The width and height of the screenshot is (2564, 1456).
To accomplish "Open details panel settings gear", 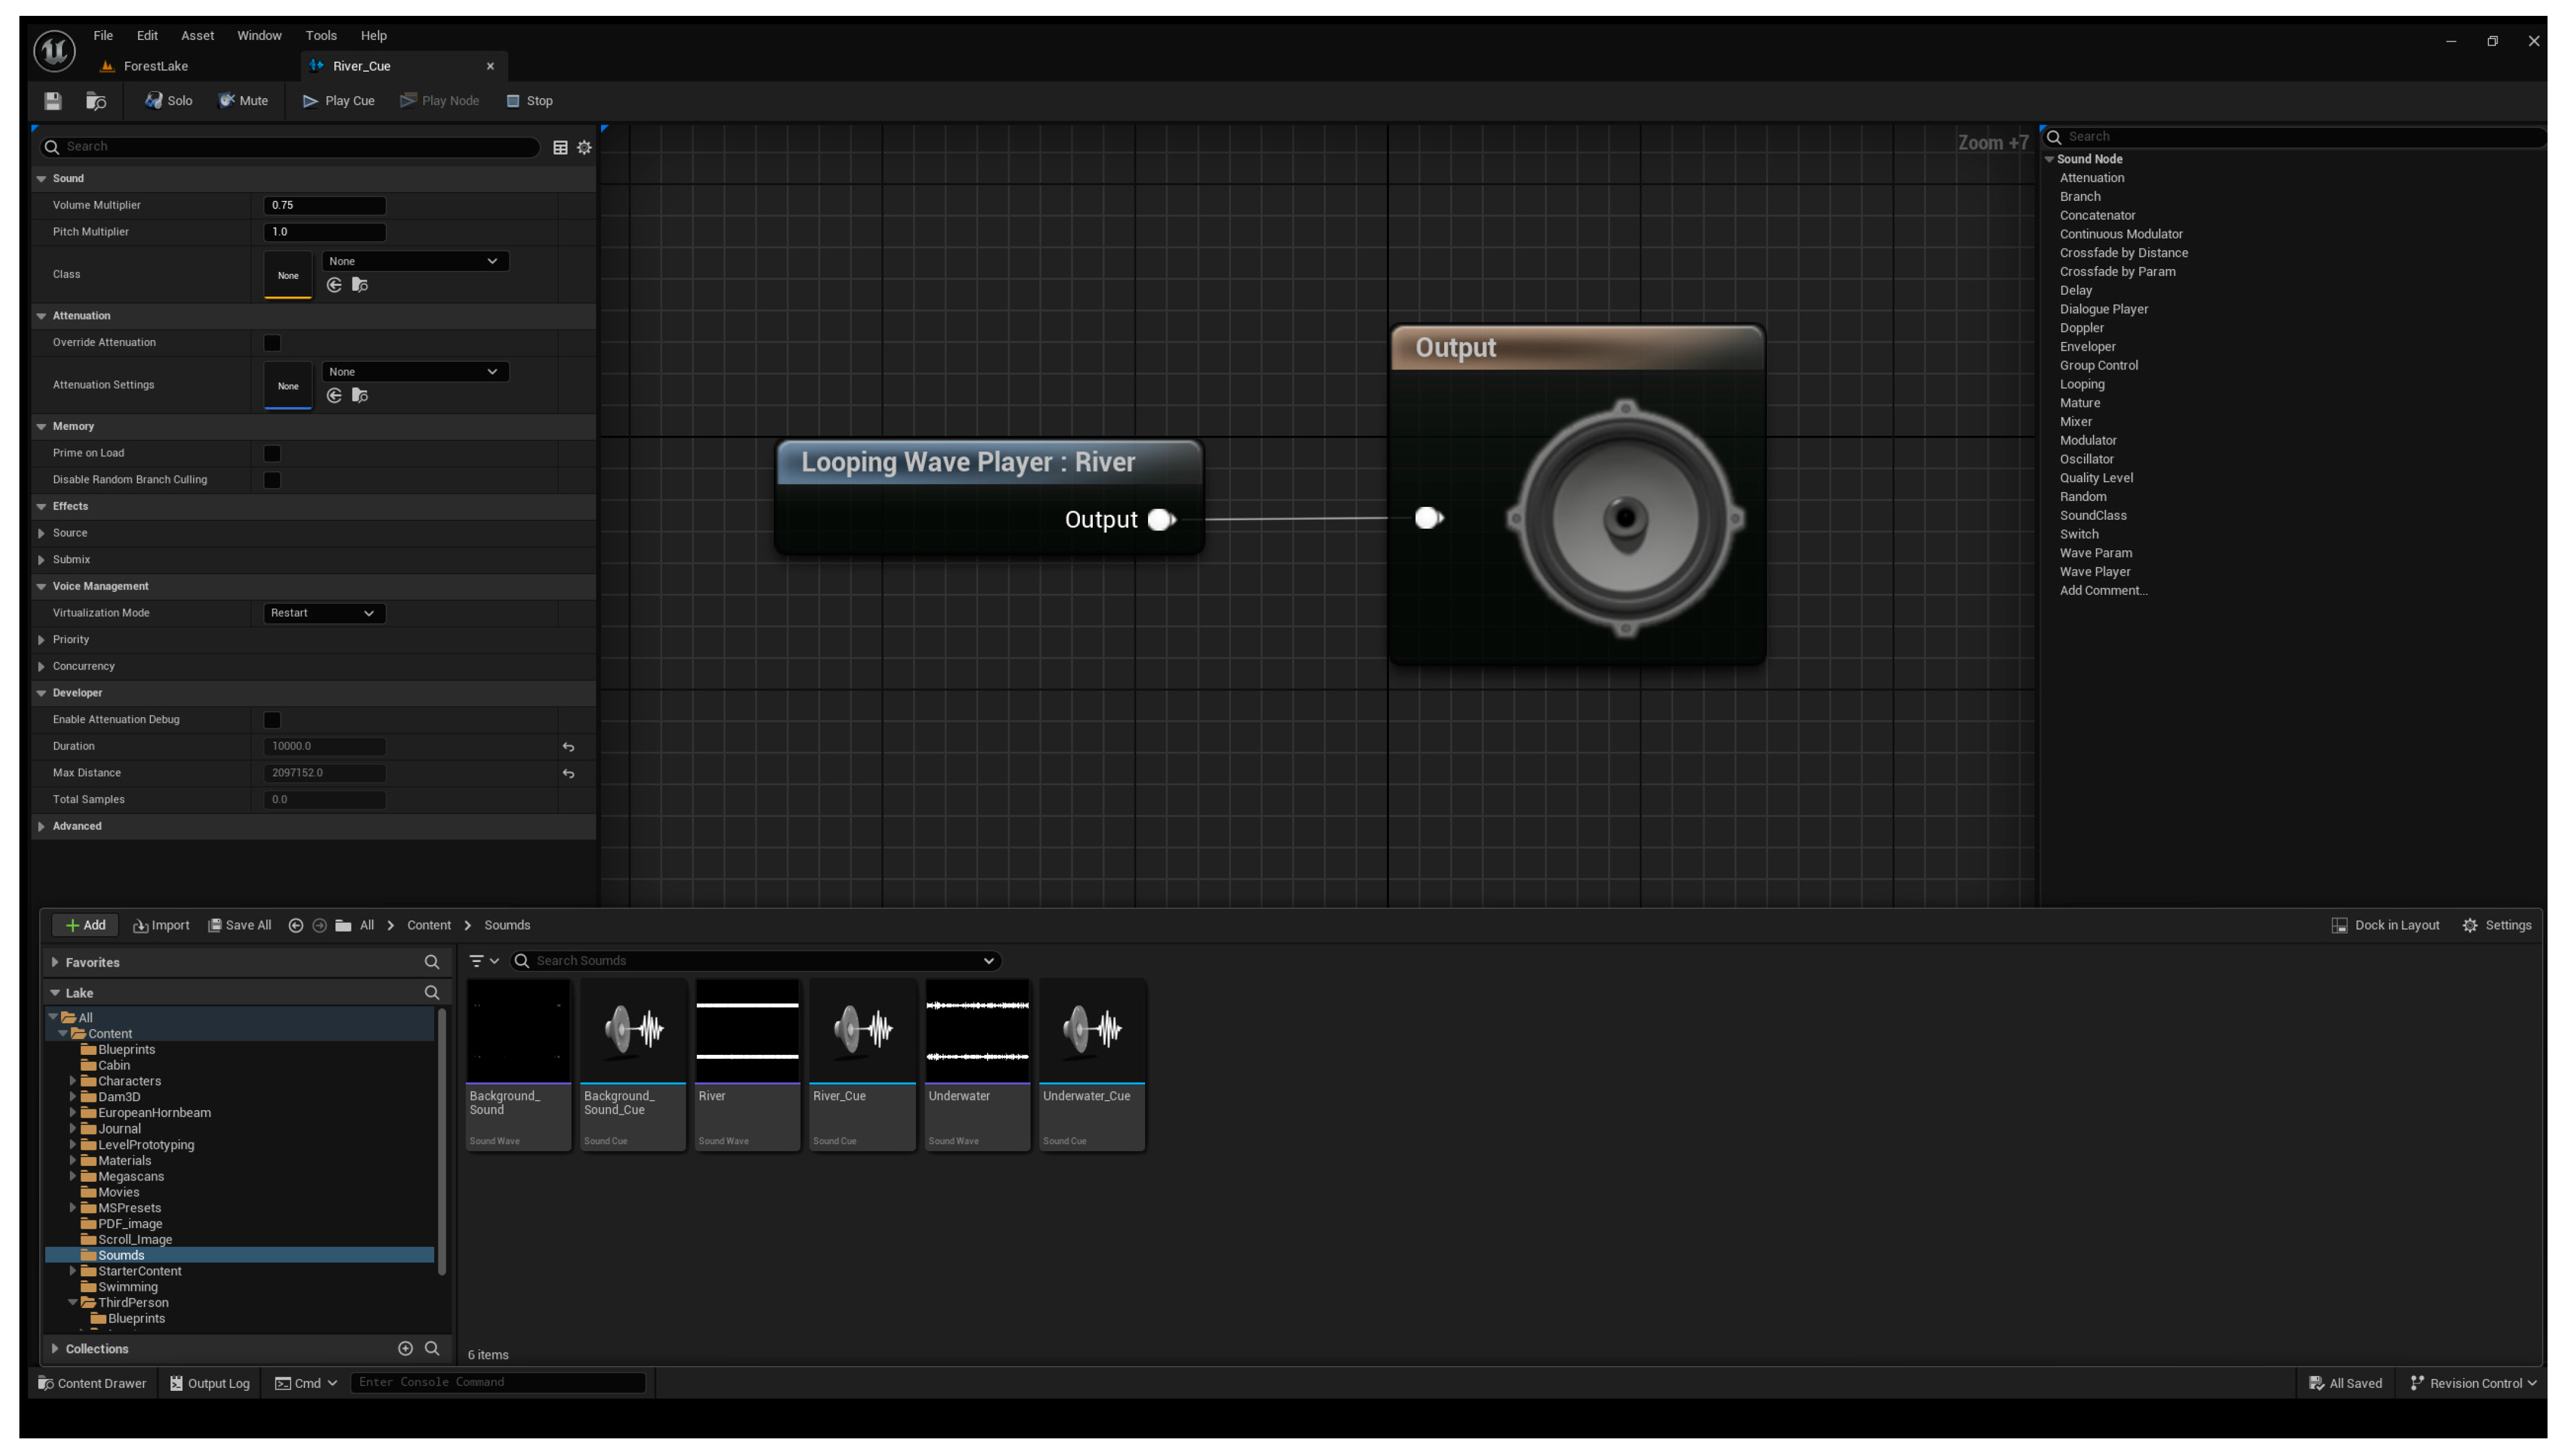I will [x=584, y=147].
